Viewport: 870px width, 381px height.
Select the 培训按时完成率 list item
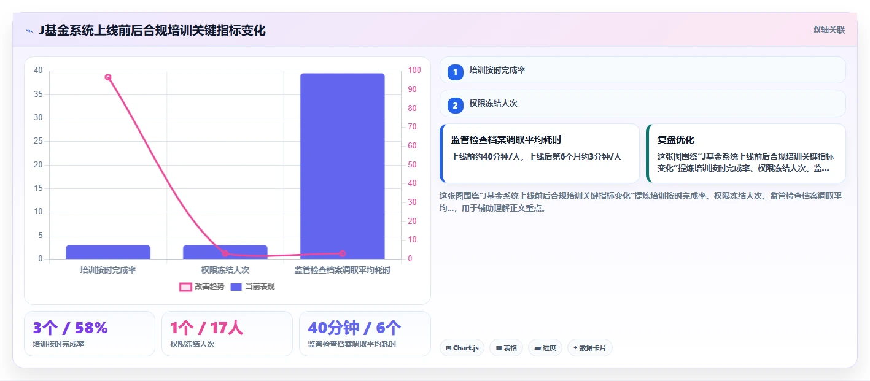(643, 70)
